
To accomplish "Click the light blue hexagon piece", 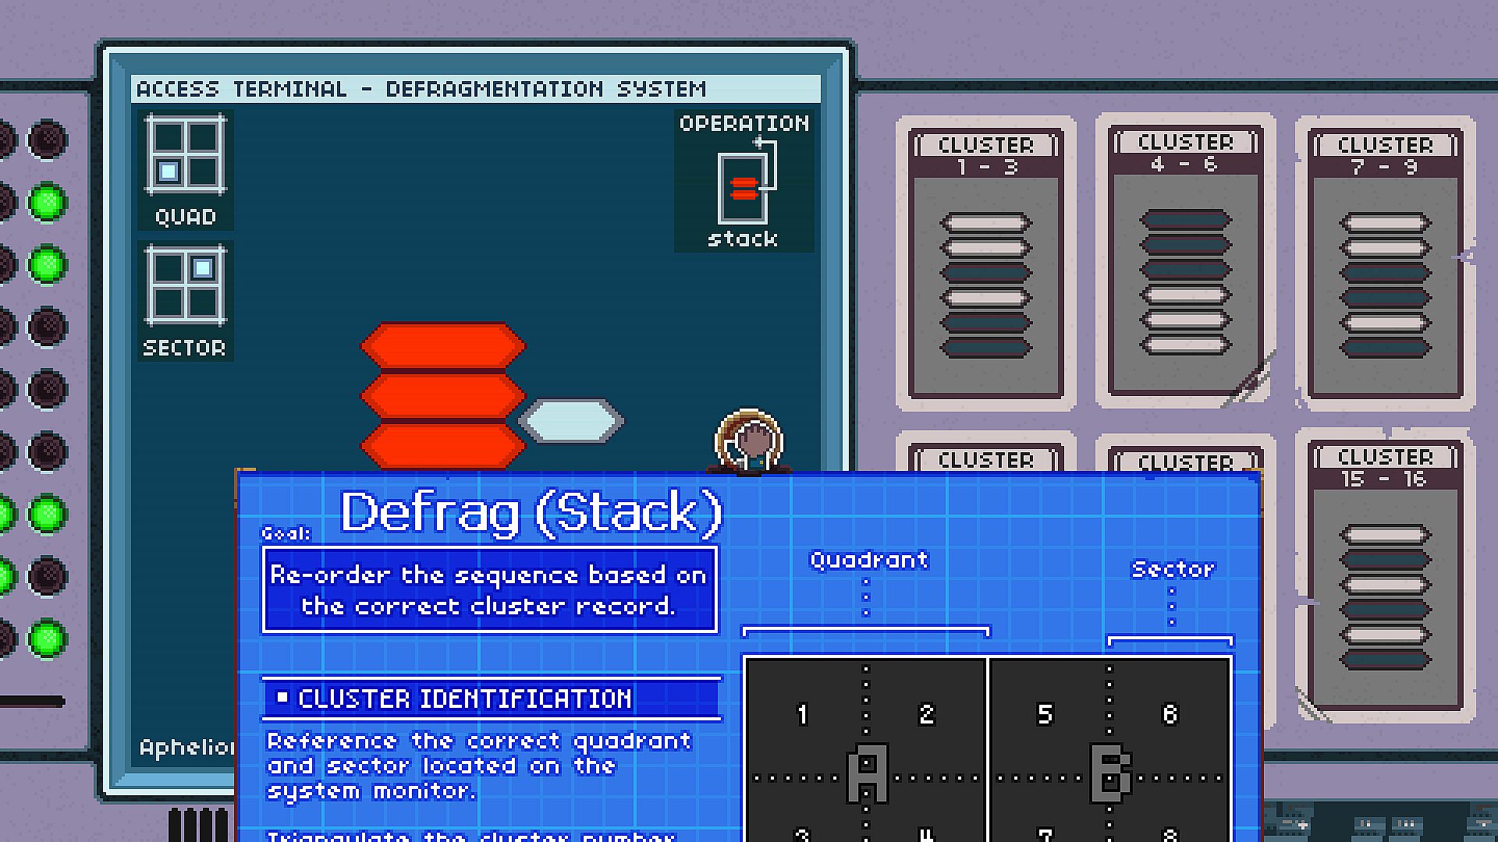I will point(571,422).
